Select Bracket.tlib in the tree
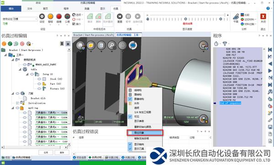The height and width of the screenshot is (165, 274). coord(38,98)
